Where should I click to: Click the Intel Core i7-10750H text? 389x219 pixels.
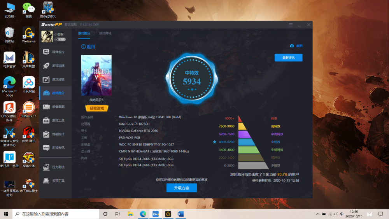coord(134,124)
